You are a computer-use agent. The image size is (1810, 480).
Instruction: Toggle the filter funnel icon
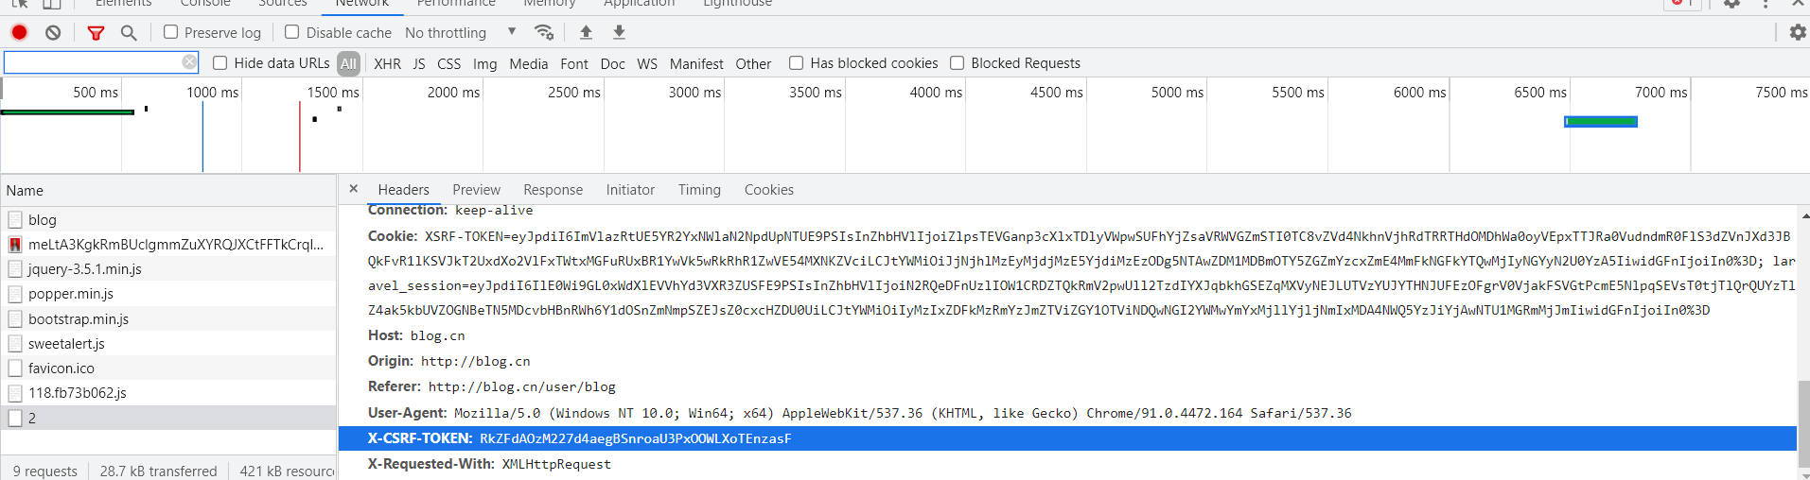96,33
